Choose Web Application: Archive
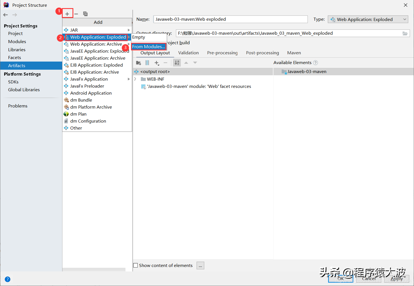414x286 pixels. click(x=97, y=44)
